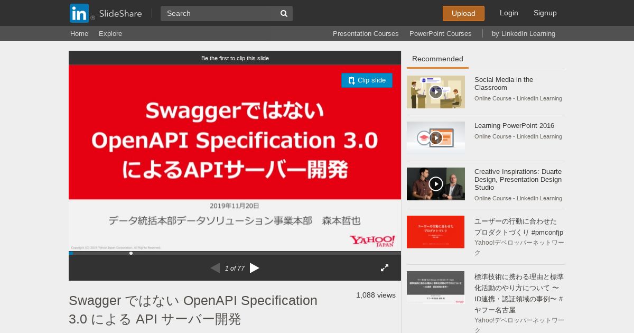
Task: Click 'Be the first to clip this slide'
Action: pyautogui.click(x=235, y=58)
